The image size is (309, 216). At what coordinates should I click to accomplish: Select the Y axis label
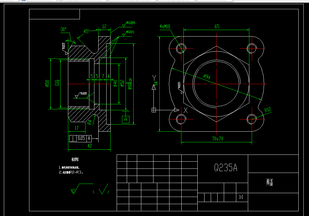tap(154, 78)
